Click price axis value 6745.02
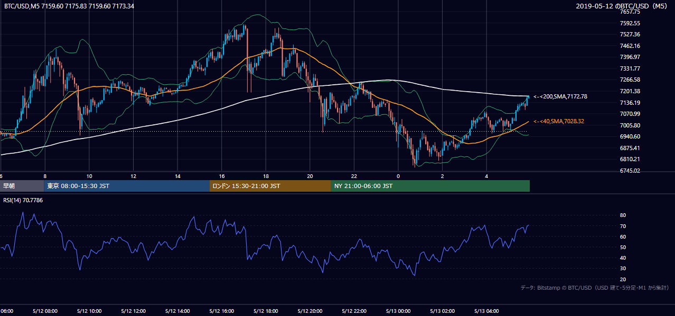The image size is (675, 316). coord(630,171)
